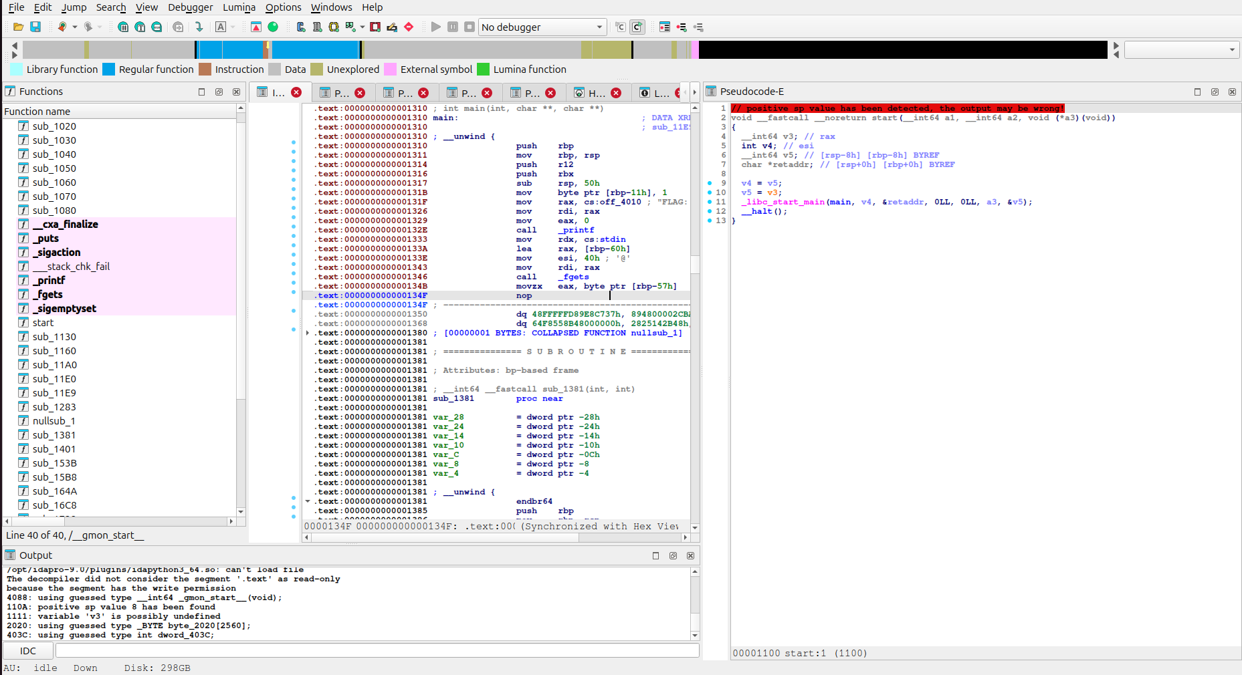Viewport: 1242px width, 675px height.
Task: Open the 'No debugger' dropdown
Action: pos(542,27)
